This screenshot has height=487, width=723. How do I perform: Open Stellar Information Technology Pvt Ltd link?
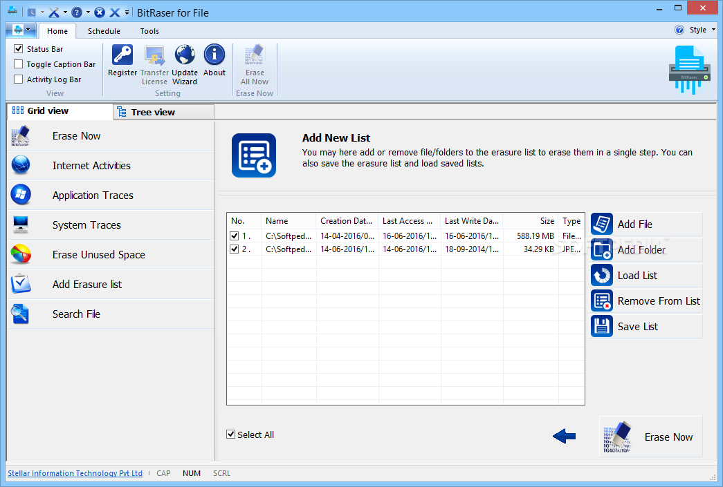pos(75,473)
